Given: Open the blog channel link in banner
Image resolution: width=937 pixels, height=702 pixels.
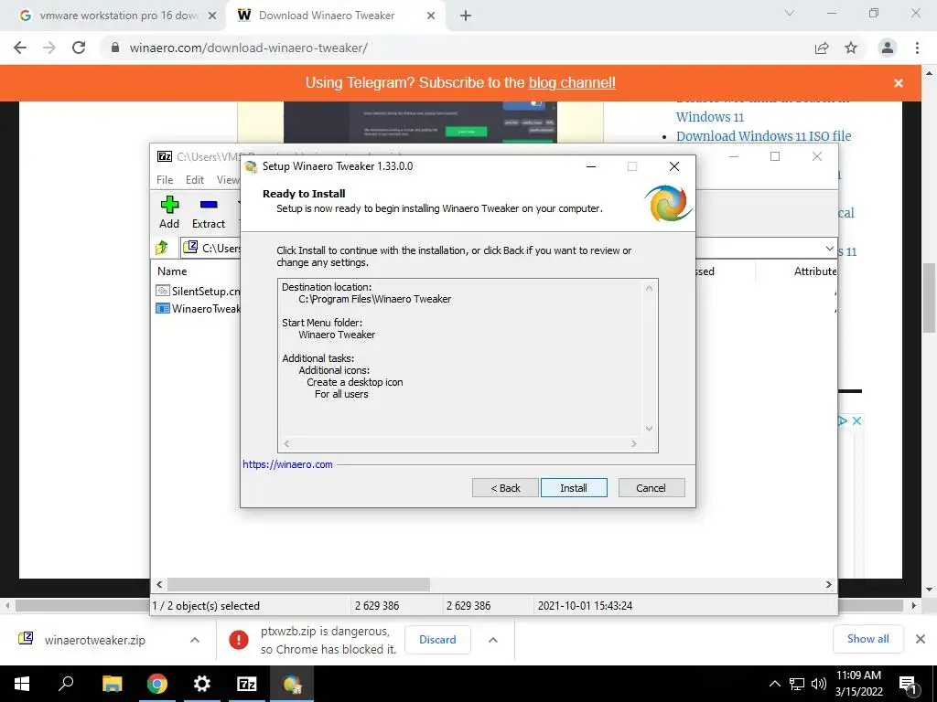Looking at the screenshot, I should (x=572, y=82).
